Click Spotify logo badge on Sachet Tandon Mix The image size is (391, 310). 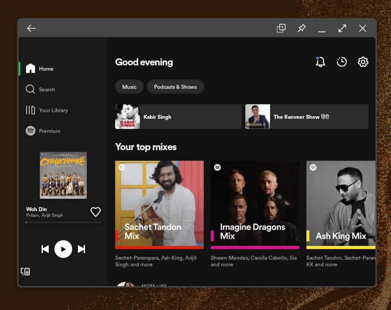pos(122,167)
